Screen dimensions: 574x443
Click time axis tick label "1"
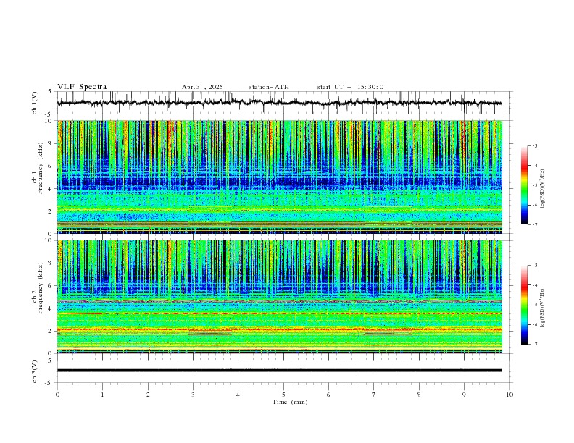(x=102, y=395)
